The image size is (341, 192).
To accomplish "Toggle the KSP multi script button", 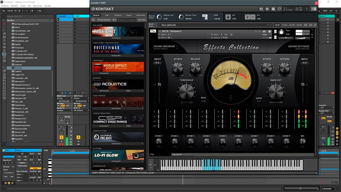I will 306,25.
